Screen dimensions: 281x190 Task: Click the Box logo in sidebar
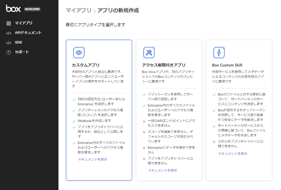(x=13, y=9)
